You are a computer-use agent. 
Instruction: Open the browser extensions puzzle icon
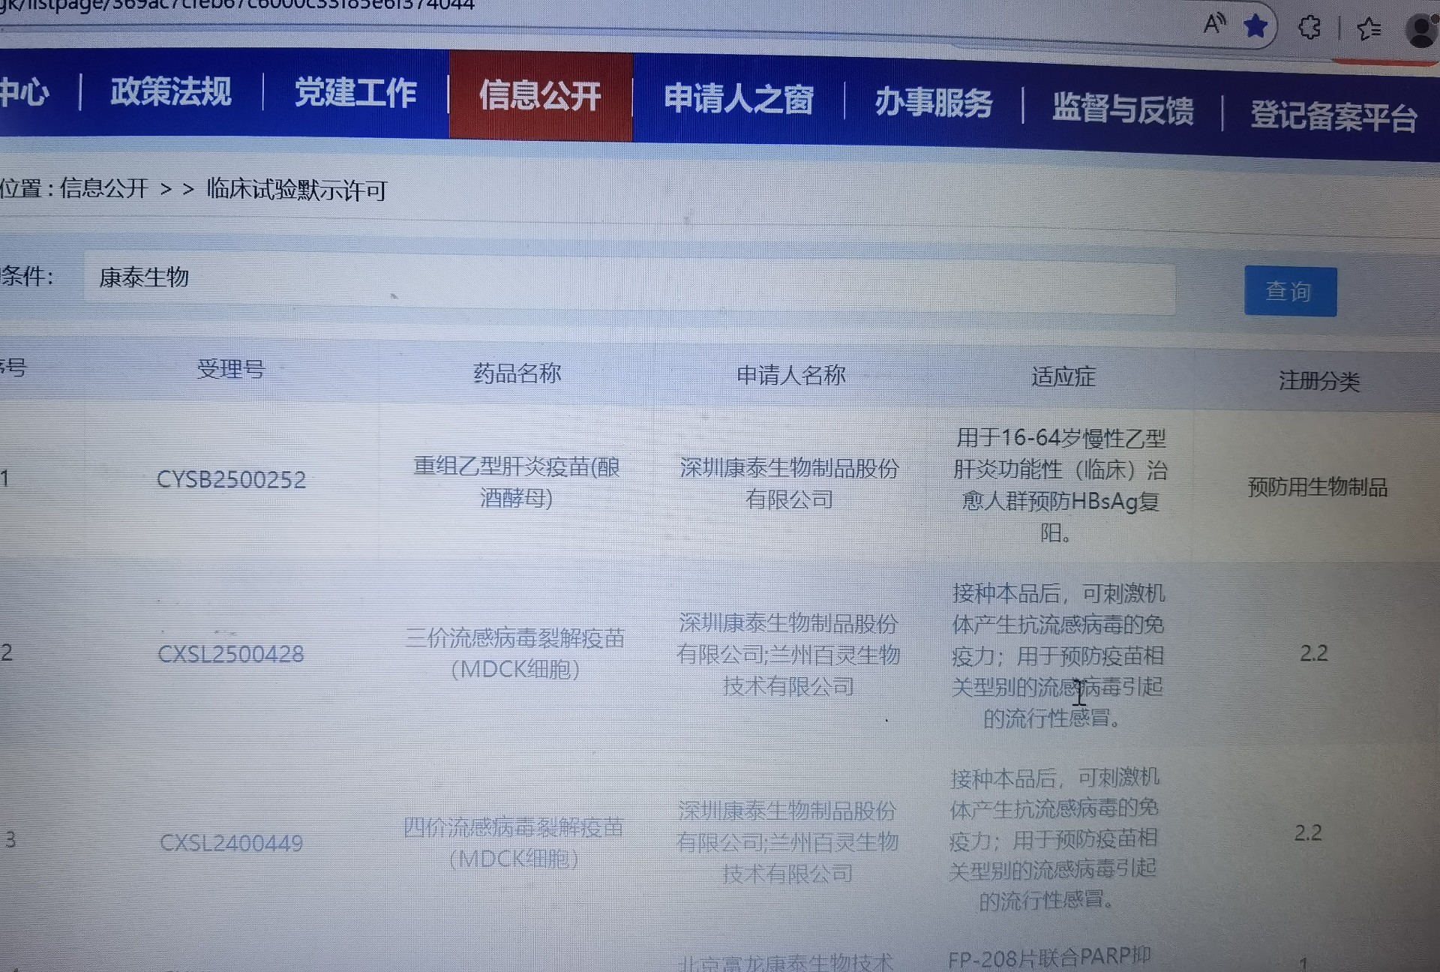click(1309, 28)
